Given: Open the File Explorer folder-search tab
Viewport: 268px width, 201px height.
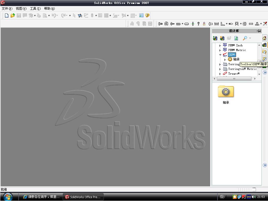Looking at the screenshot, I should tap(264, 52).
